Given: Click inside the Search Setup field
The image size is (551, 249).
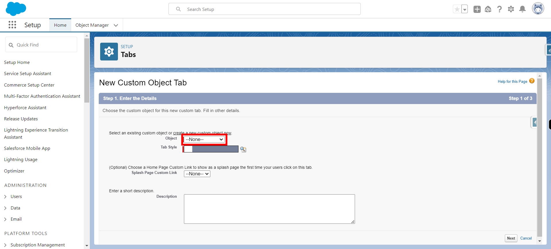Looking at the screenshot, I should point(265,9).
